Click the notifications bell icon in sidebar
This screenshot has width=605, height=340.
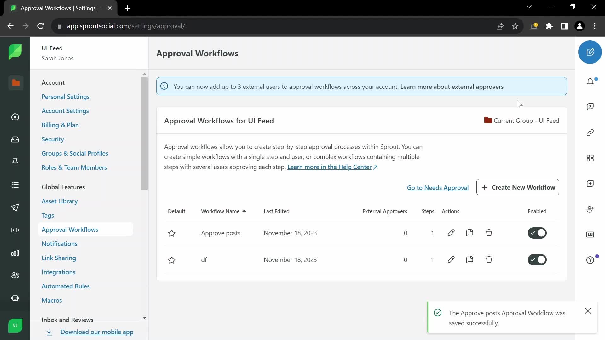(x=591, y=82)
